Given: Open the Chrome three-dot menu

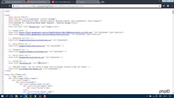Looking at the screenshot, I should (172, 6).
